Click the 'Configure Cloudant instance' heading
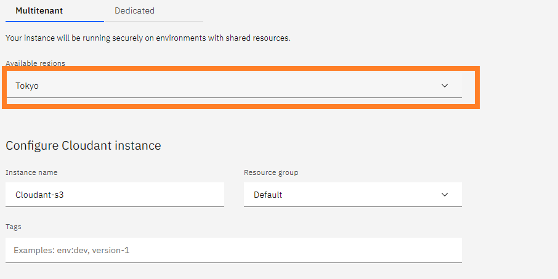The width and height of the screenshot is (558, 279). [x=83, y=145]
